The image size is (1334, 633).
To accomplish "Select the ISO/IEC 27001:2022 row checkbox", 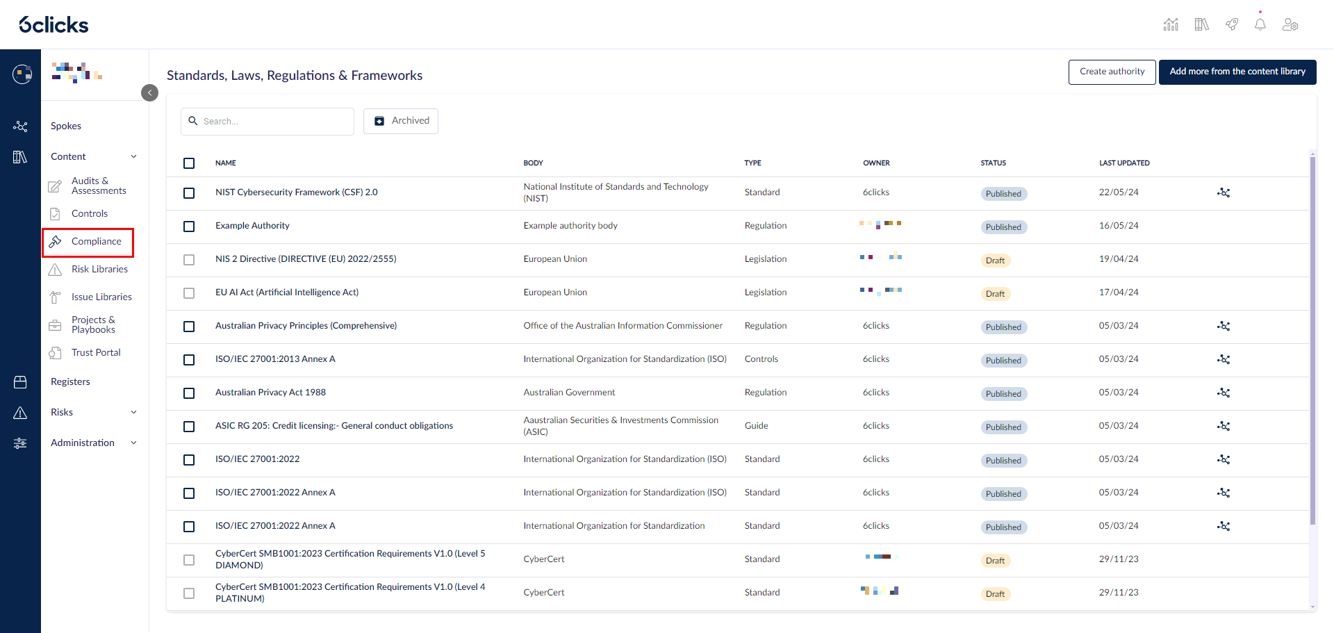I will (x=189, y=460).
